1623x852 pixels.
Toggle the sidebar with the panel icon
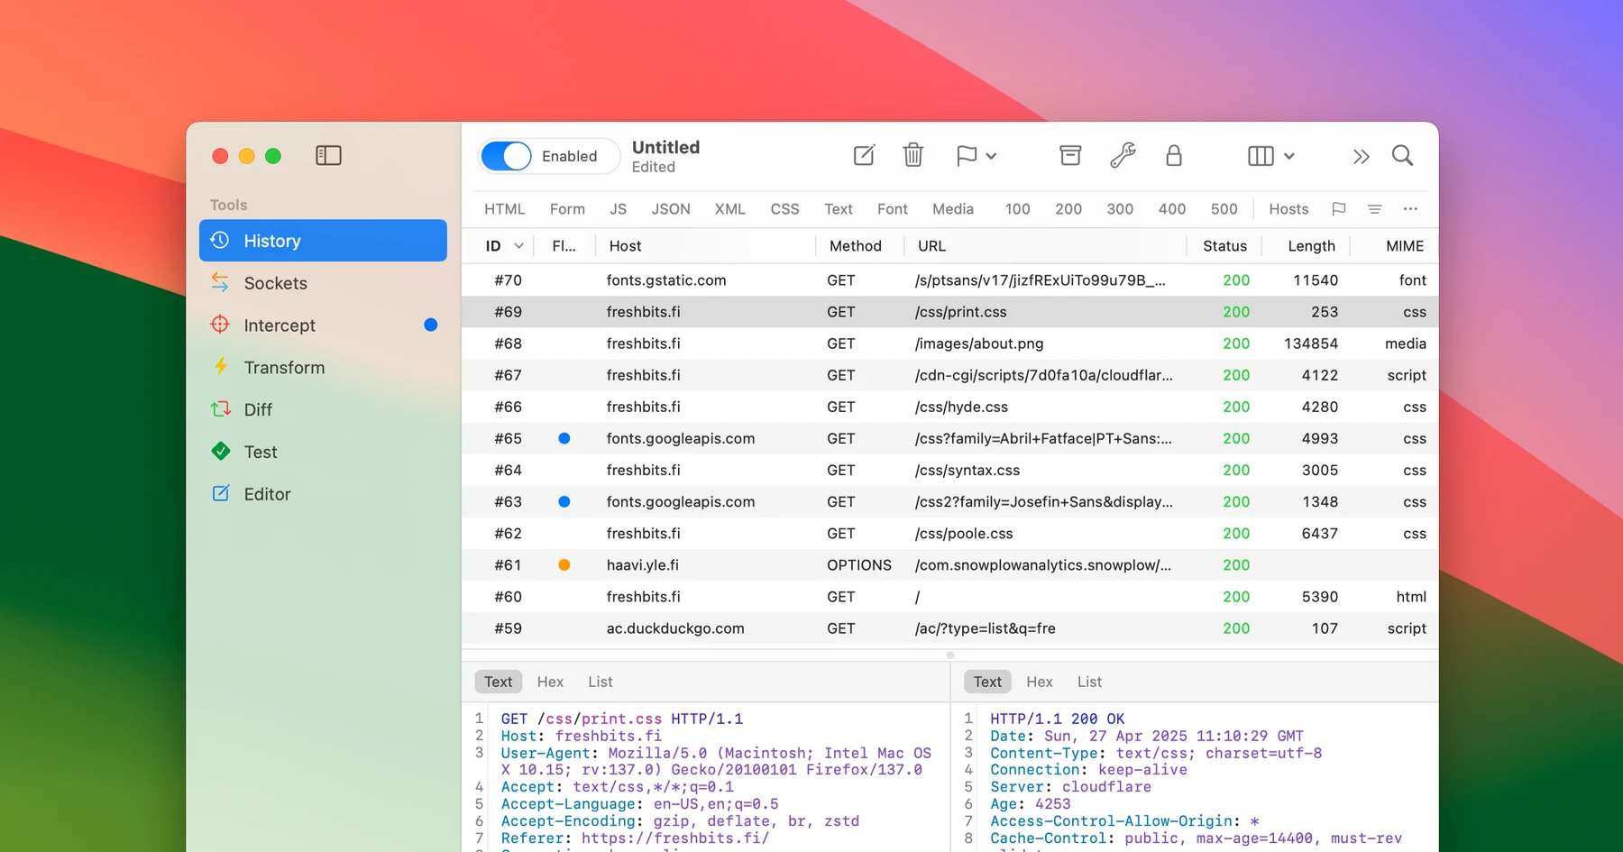pos(328,155)
